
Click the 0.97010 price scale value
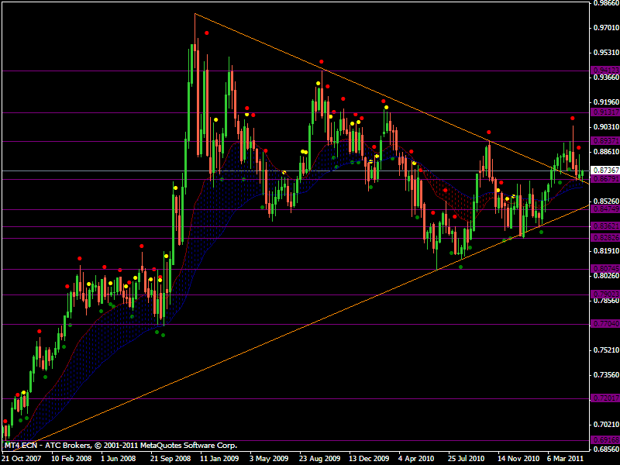coord(607,28)
